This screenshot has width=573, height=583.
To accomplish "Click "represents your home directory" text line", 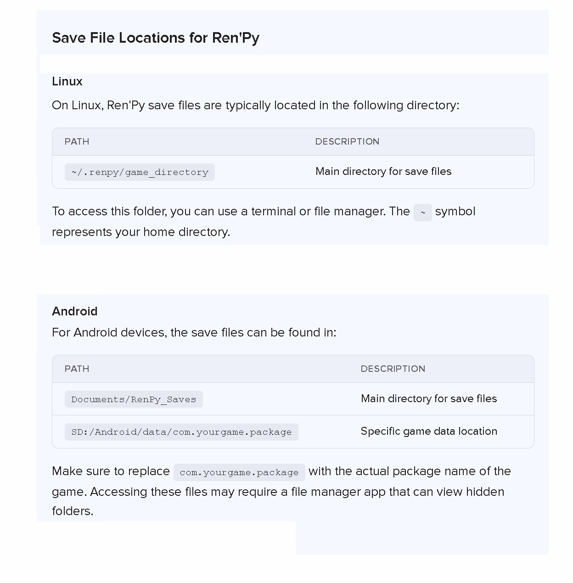I will pyautogui.click(x=141, y=232).
